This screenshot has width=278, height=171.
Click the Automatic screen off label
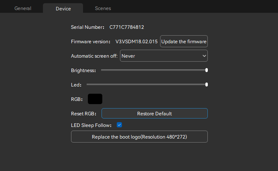(x=94, y=56)
